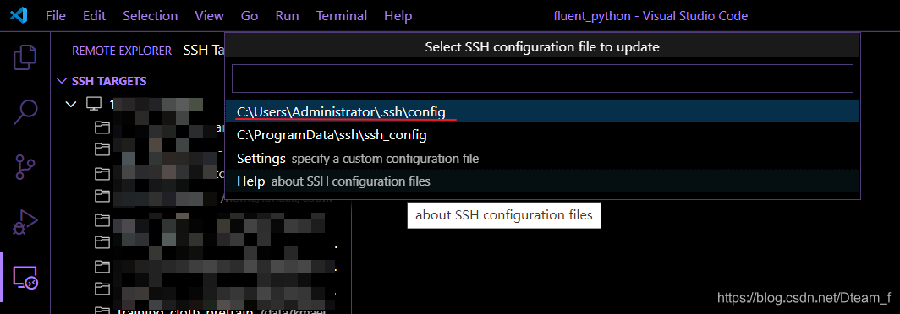Open the Explorer view in activity bar

[25, 57]
